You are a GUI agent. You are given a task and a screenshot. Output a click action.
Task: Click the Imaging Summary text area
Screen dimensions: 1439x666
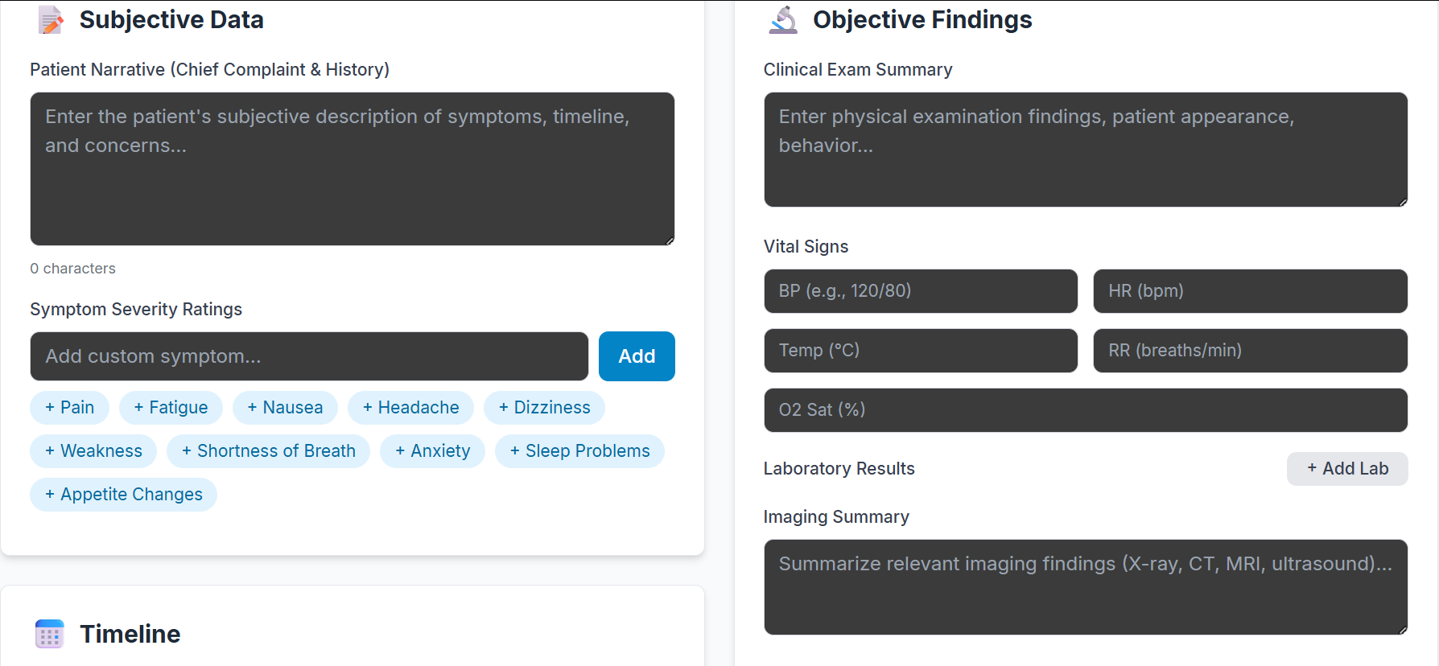[x=1085, y=587]
